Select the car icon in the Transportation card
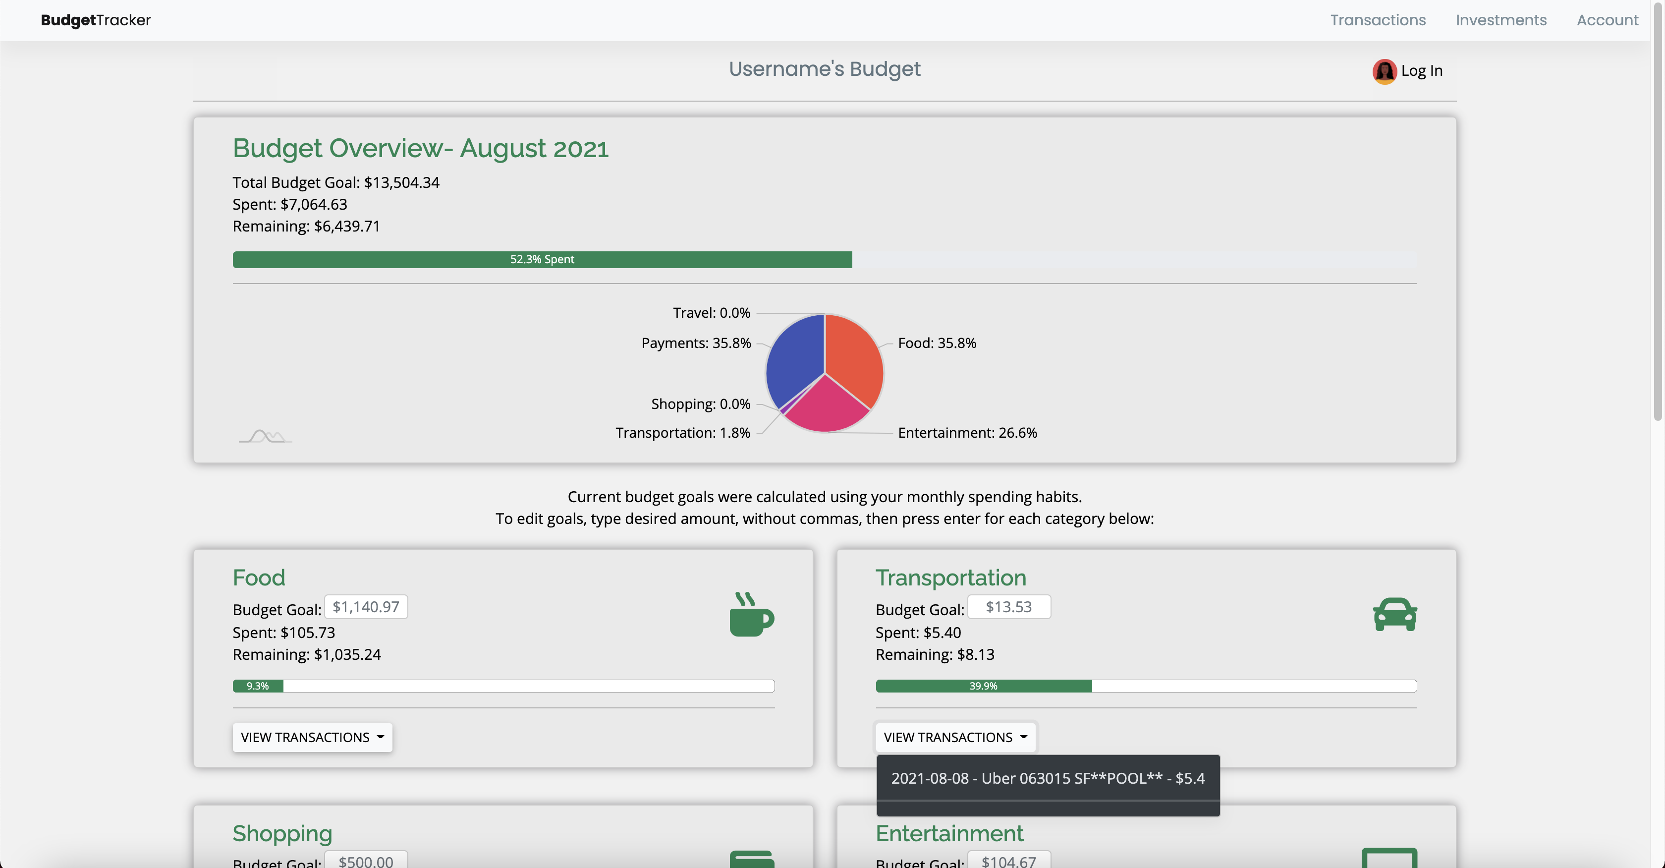Image resolution: width=1665 pixels, height=868 pixels. 1394,615
